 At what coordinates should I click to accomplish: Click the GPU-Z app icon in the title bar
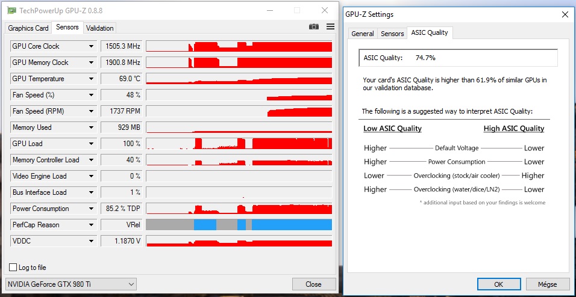point(12,11)
